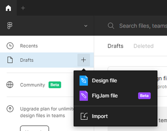Click the Community globe icon
Screen dimensions: 167x131
click(10, 85)
